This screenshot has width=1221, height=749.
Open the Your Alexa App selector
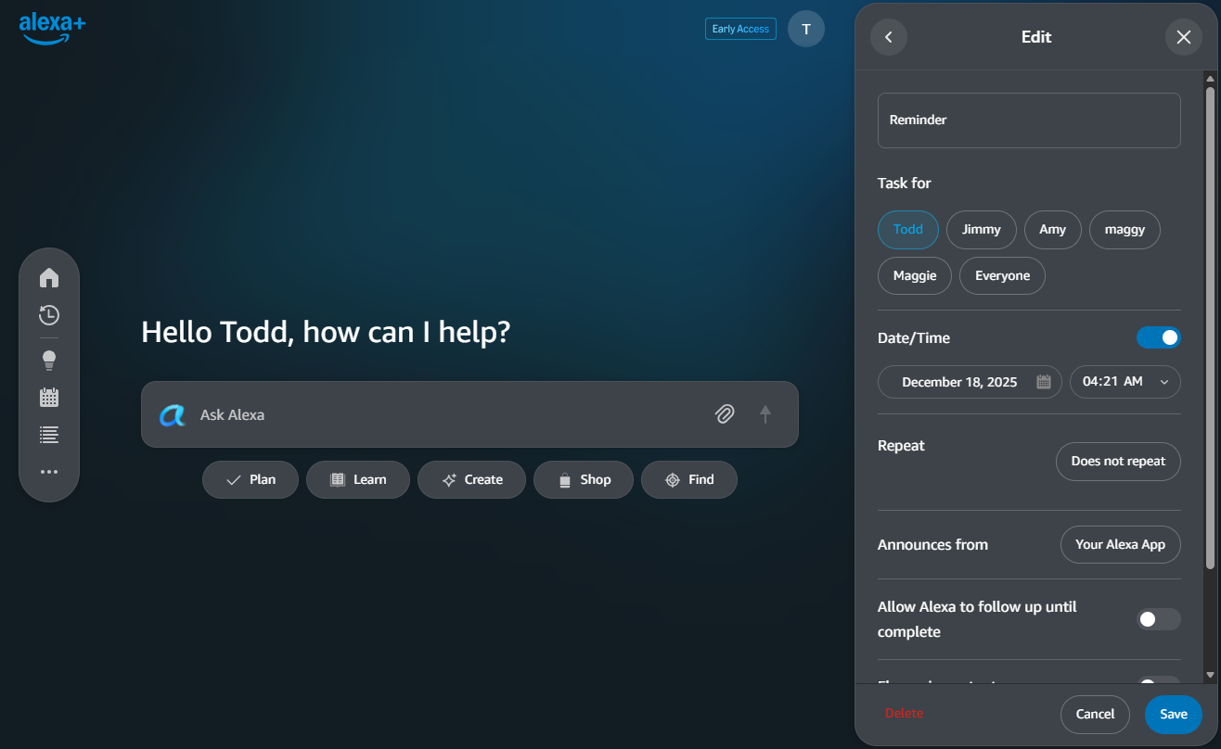point(1120,544)
